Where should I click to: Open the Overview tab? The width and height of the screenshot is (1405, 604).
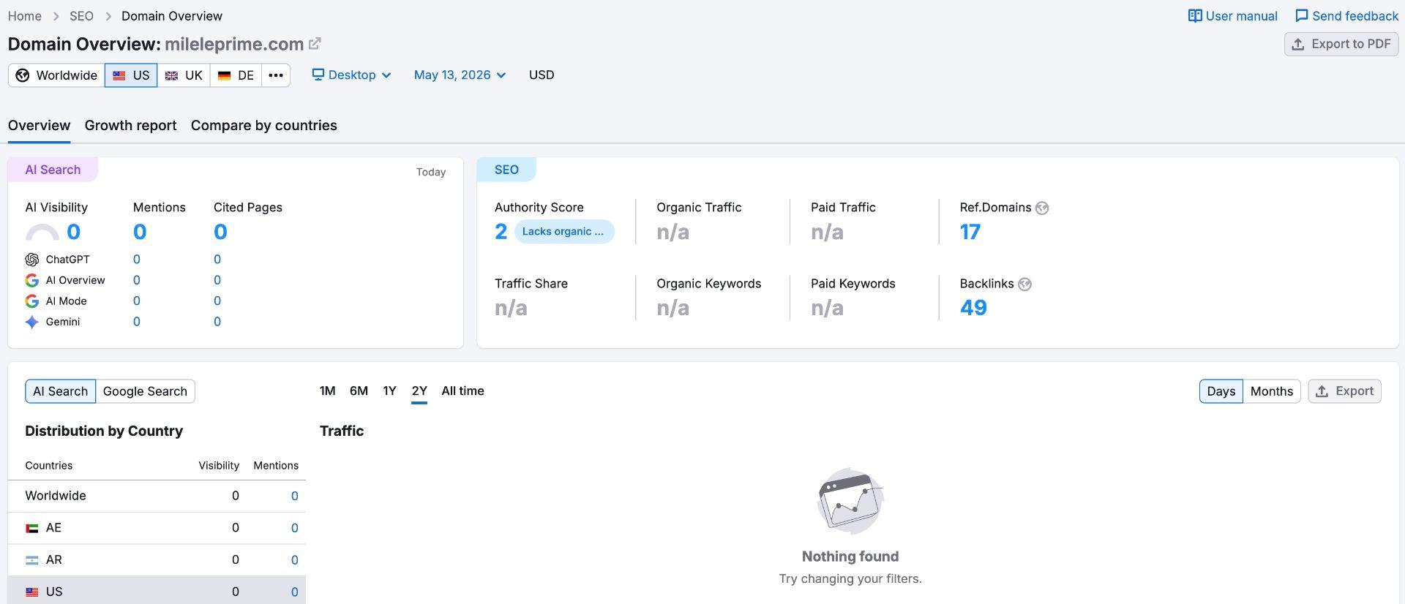coord(40,126)
